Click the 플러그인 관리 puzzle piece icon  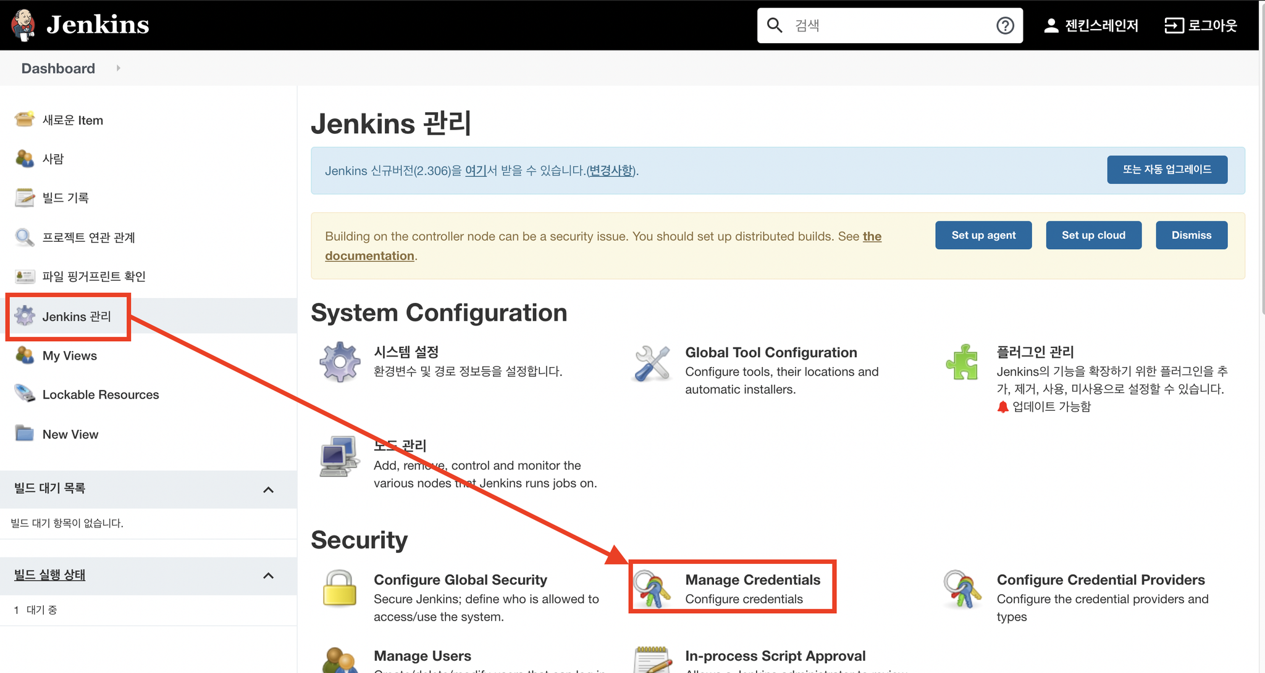(x=962, y=362)
